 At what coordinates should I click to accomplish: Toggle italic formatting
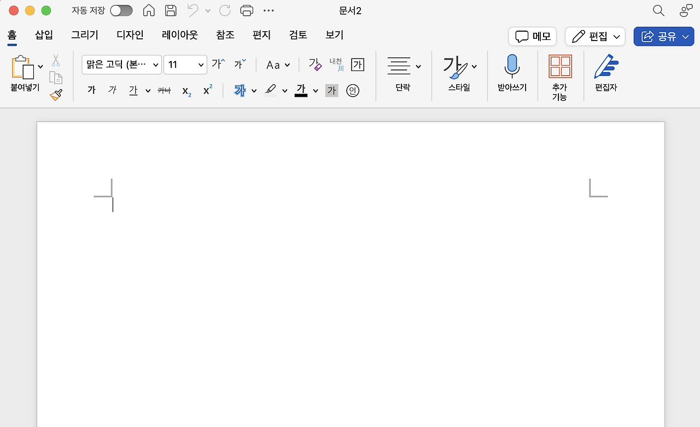tap(112, 90)
